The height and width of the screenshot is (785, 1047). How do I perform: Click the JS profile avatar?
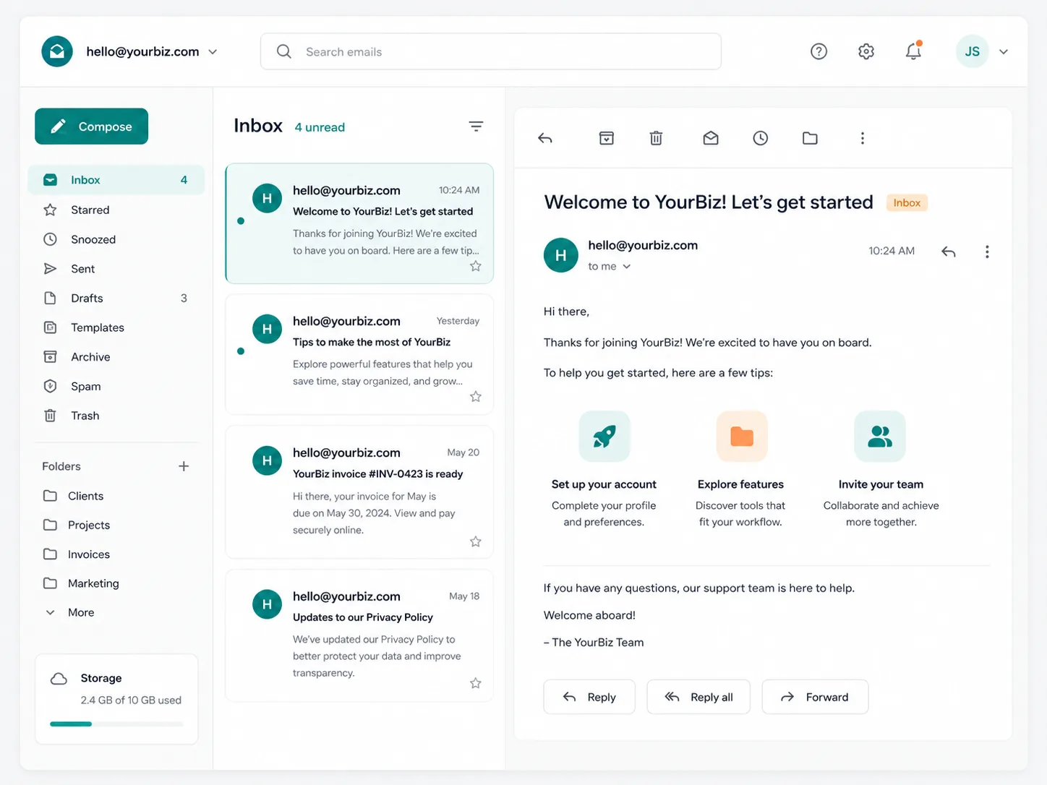[x=972, y=51]
